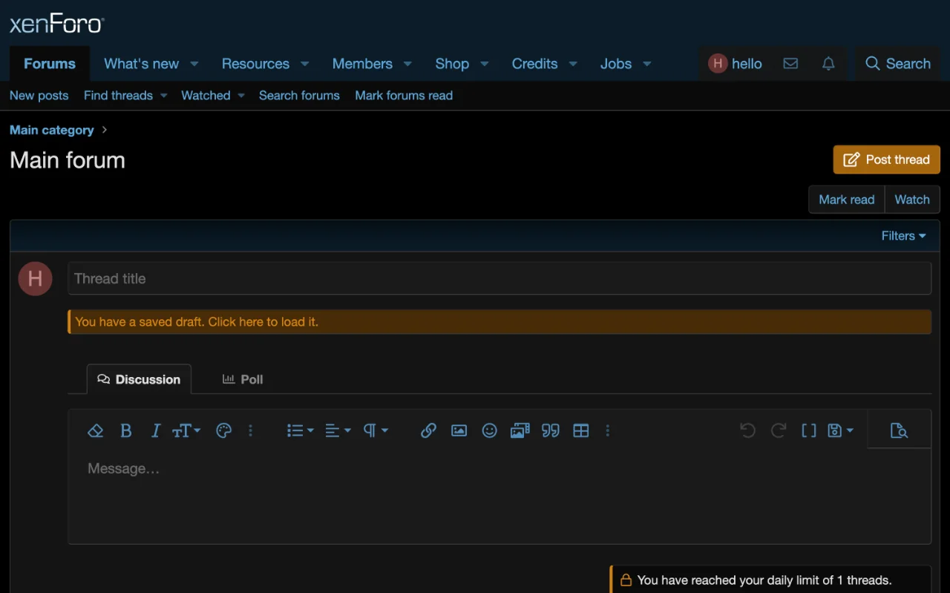This screenshot has height=593, width=950.
Task: Open the alerts bell icon
Action: click(x=828, y=64)
